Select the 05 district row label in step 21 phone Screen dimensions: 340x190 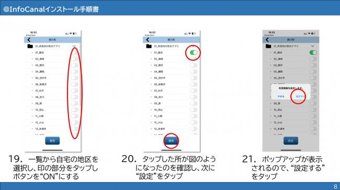point(279,78)
